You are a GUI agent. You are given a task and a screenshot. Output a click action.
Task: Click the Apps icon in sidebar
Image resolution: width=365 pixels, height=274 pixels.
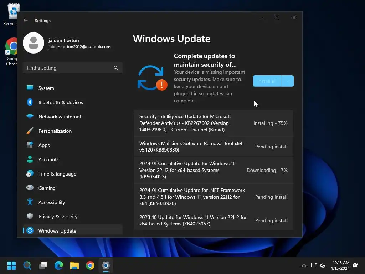tap(30, 145)
